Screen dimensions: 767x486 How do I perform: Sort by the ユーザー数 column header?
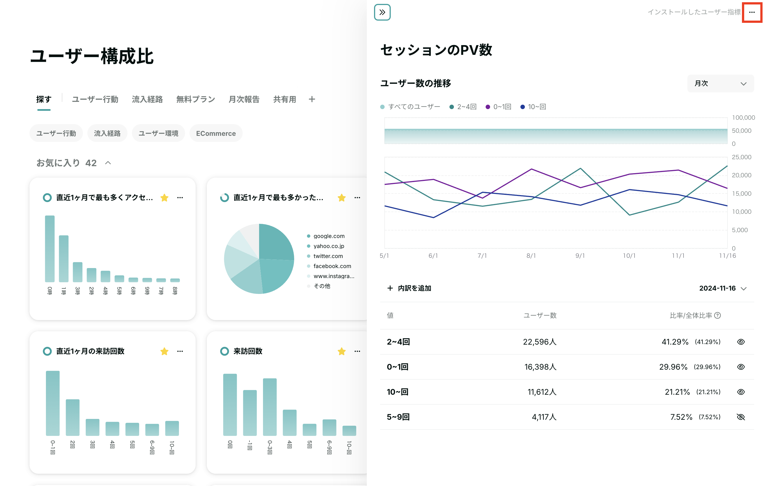point(540,315)
